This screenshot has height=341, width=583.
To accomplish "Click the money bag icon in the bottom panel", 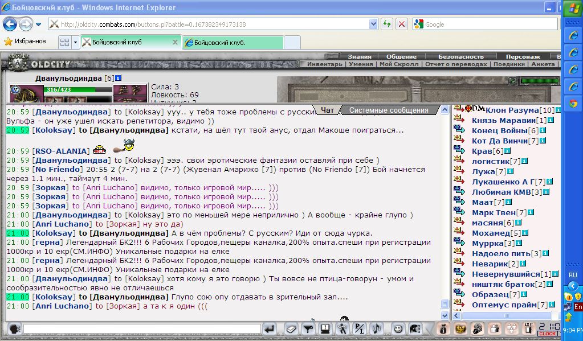I will click(443, 328).
